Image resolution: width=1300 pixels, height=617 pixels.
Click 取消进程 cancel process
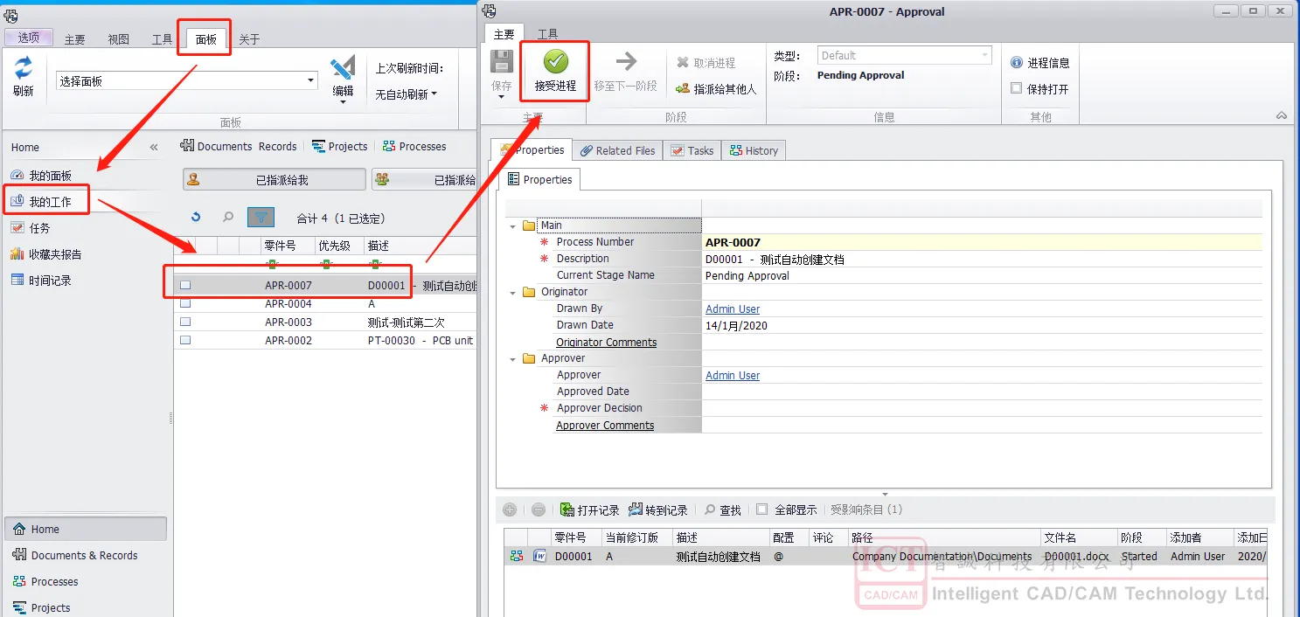click(x=706, y=63)
